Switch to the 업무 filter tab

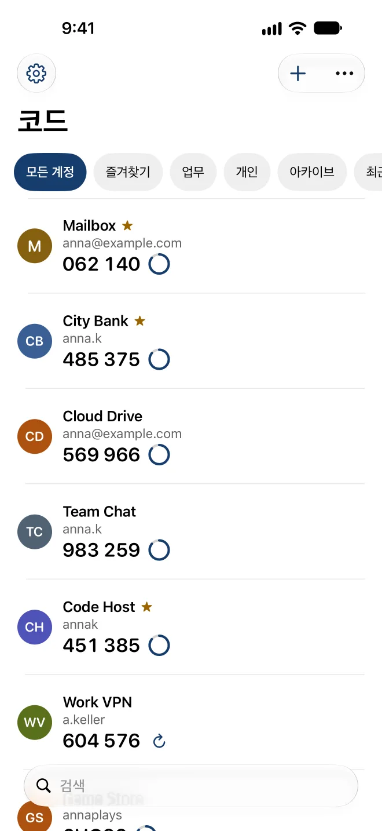click(193, 172)
